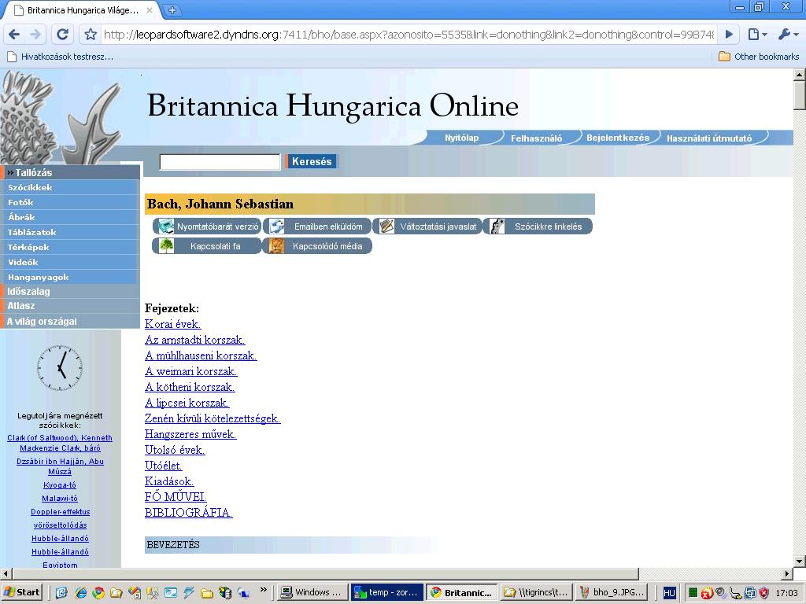Image resolution: width=806 pixels, height=604 pixels.
Task: Open the Other bookmarks folder
Action: [759, 57]
